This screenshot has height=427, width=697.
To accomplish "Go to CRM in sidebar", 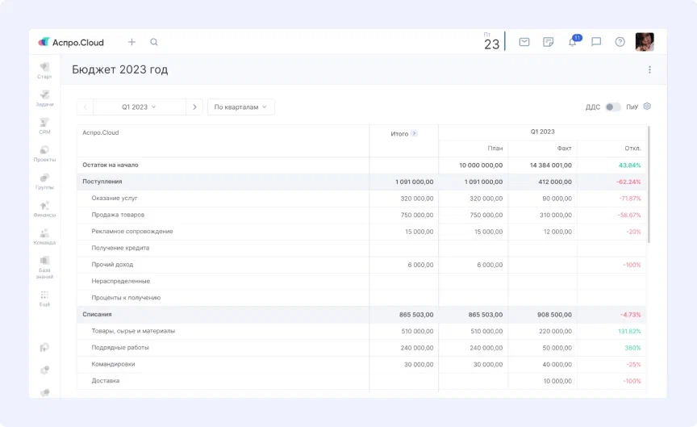I will (44, 125).
